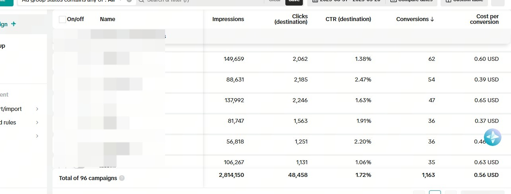
Task: Expand the rules sidebar item chevron
Action: pyautogui.click(x=37, y=122)
